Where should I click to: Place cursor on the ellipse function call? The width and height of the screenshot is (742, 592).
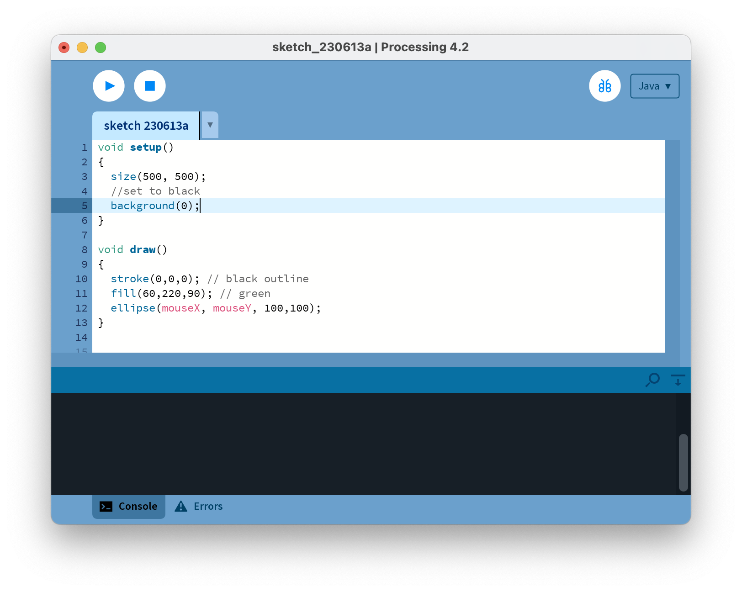click(x=132, y=308)
